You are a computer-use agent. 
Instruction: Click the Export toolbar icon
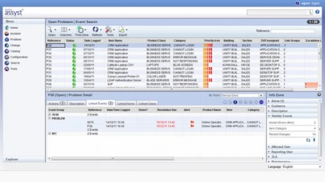click(x=121, y=30)
